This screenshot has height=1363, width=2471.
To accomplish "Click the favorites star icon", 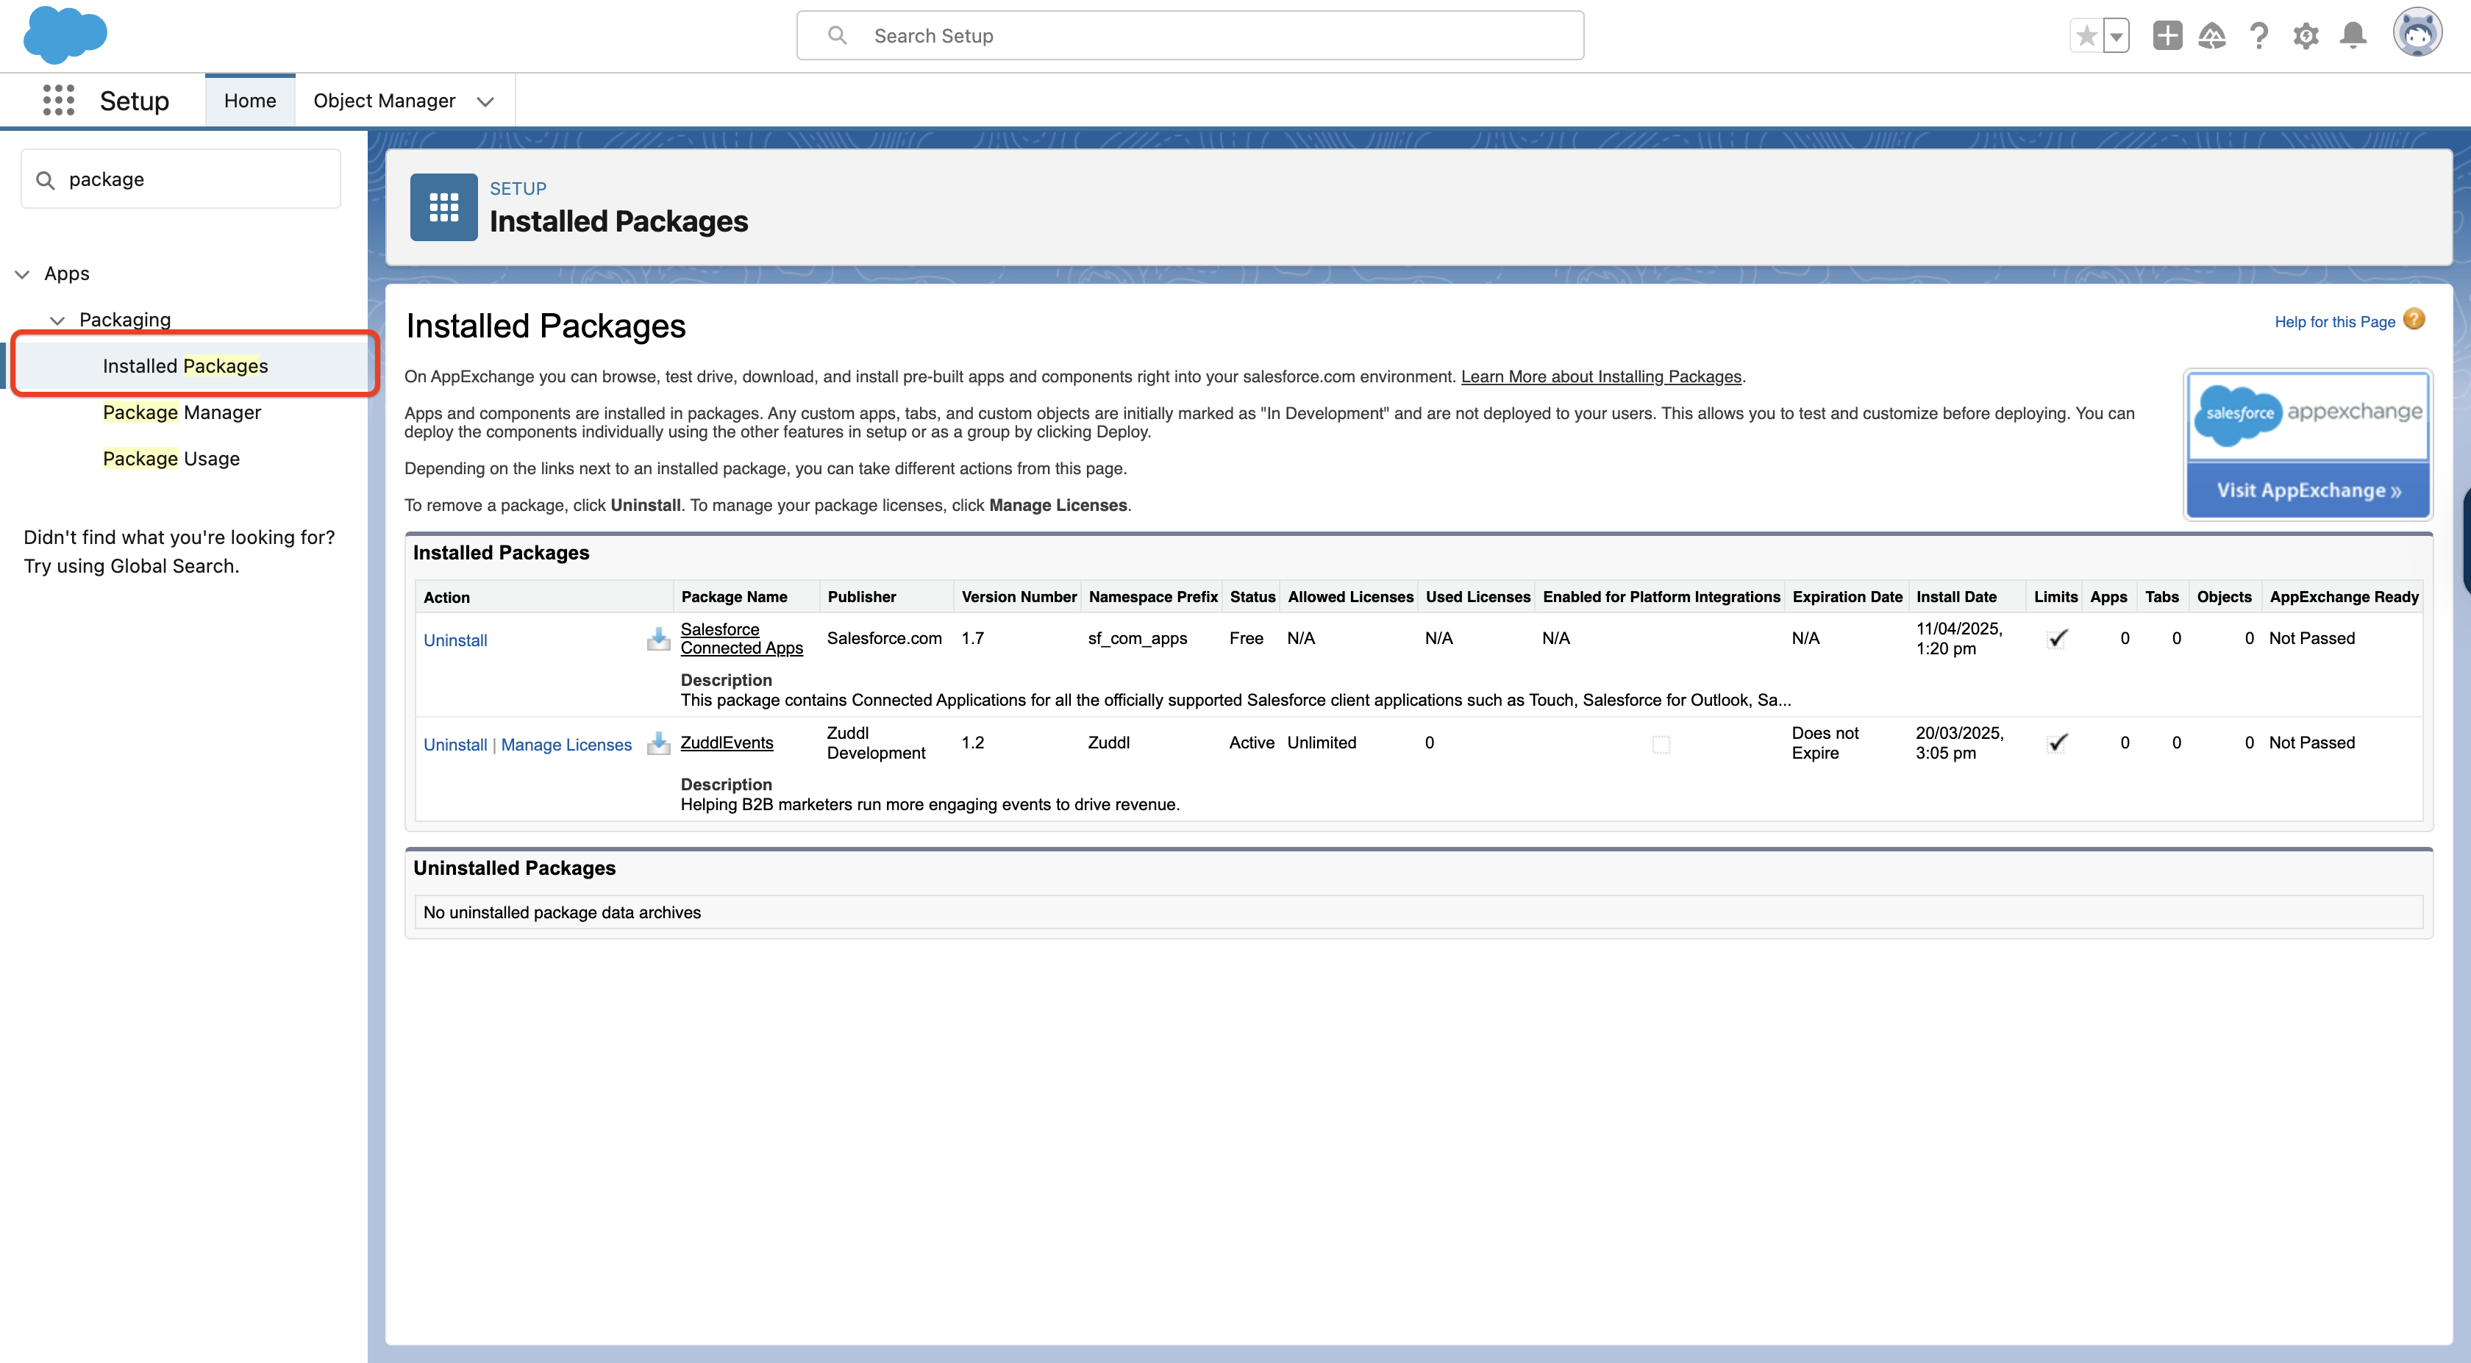I will (2086, 37).
